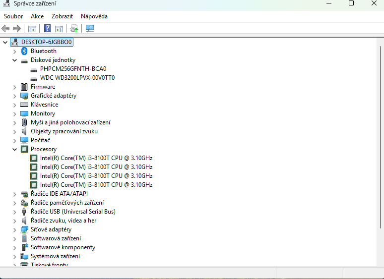Expand the Klávesnice category
This screenshot has width=384, height=279.
click(15, 105)
